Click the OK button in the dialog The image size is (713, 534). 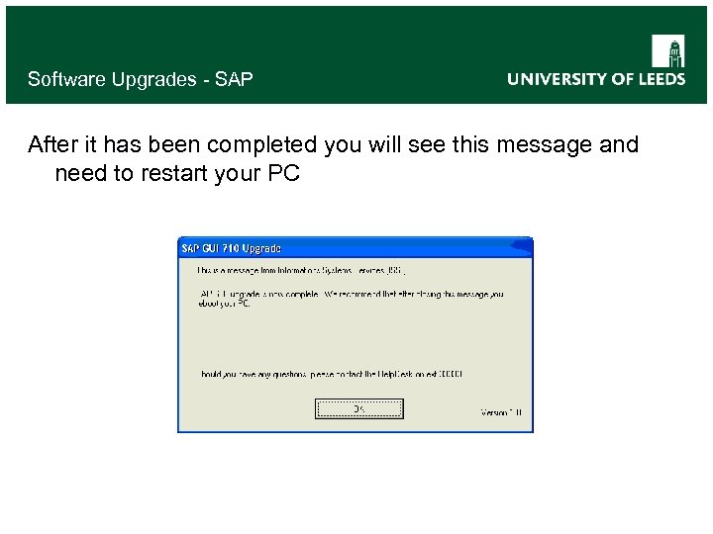[x=358, y=408]
